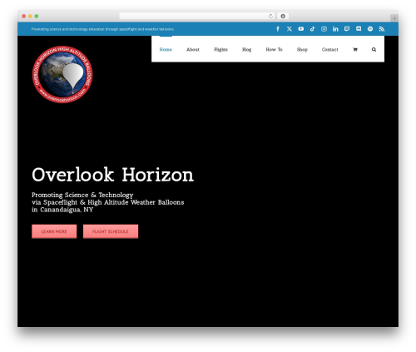Open the Facebook social link
Screen dimensions: 416x352
coord(278,29)
